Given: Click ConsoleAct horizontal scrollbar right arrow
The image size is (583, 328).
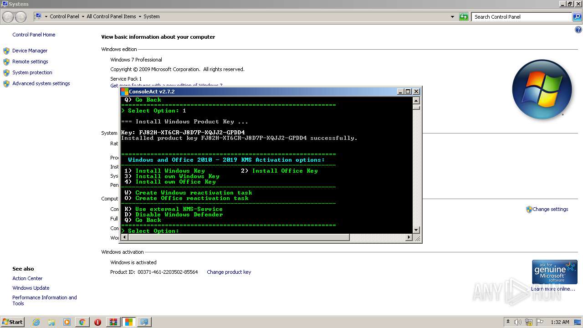Looking at the screenshot, I should click(x=409, y=237).
